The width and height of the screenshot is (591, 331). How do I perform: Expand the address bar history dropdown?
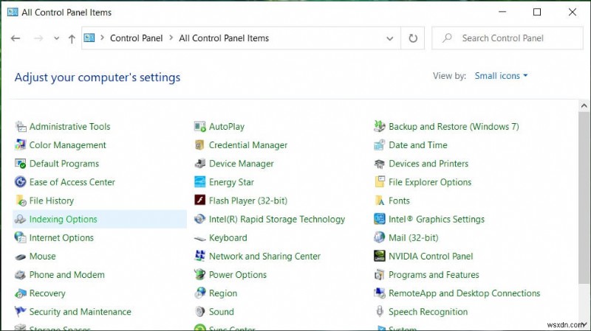[x=390, y=38]
